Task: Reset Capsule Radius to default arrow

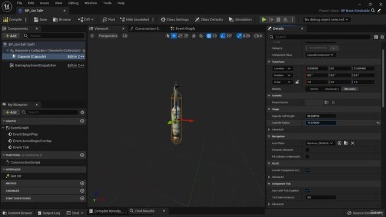Action: 378,123
